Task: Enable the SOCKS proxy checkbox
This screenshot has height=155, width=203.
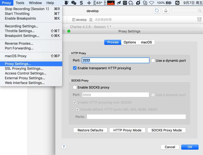Action: (x=75, y=87)
